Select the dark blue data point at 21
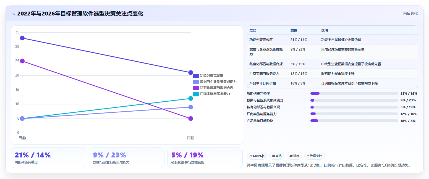This screenshot has height=179, width=429. 190,73
